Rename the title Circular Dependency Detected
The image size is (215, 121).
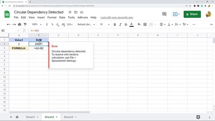(x=39, y=12)
